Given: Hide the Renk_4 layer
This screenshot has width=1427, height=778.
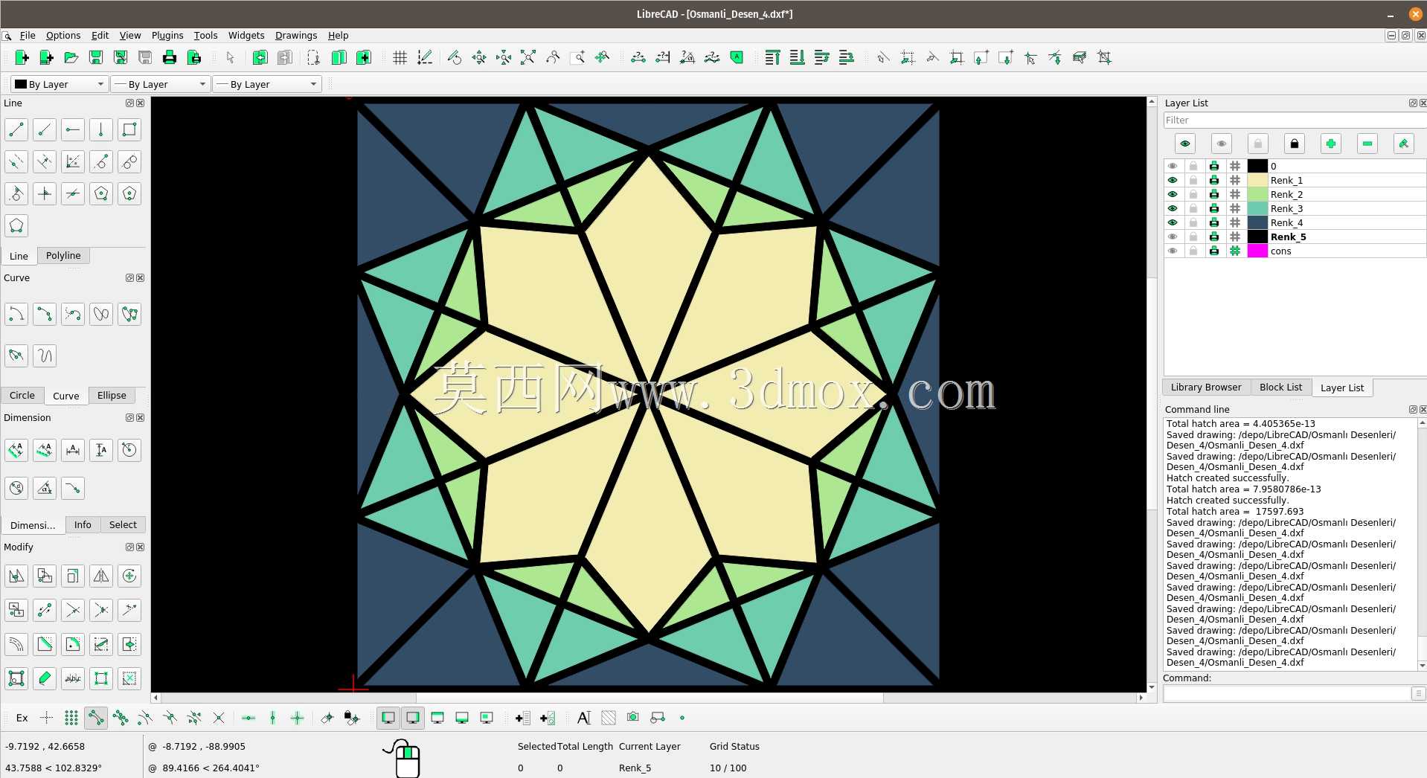Looking at the screenshot, I should click(1173, 222).
